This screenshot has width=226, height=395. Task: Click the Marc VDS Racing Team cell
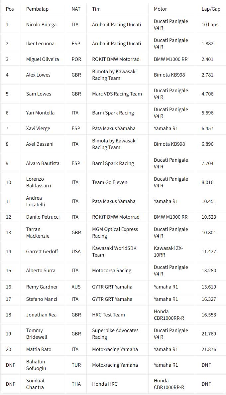(x=117, y=94)
